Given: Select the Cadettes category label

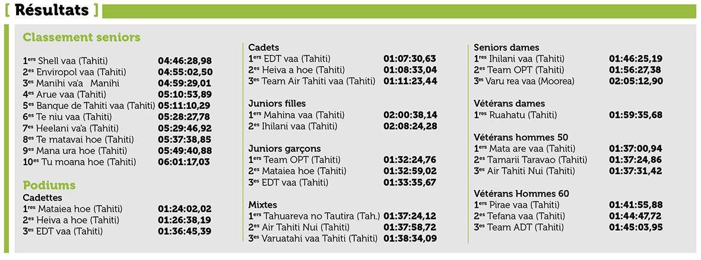Looking at the screenshot, I should [42, 198].
